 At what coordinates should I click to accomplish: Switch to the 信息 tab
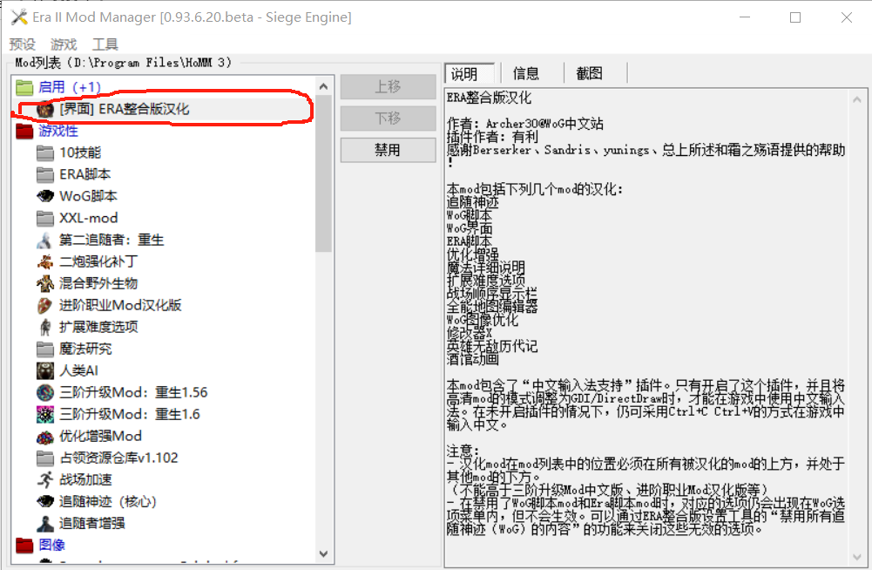coord(526,73)
